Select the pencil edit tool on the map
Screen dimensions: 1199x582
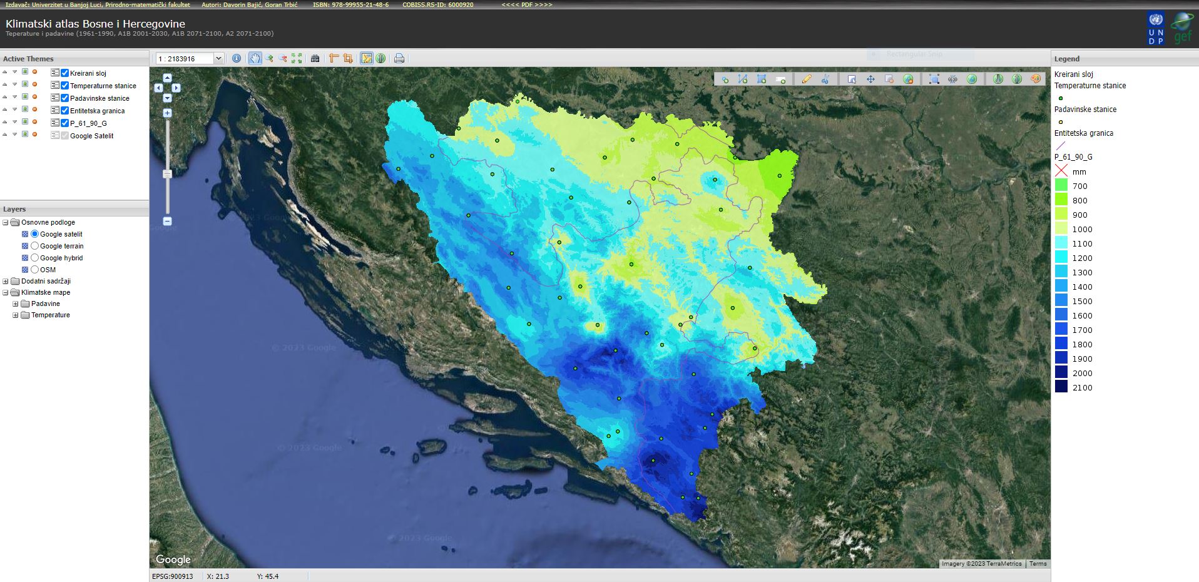(807, 79)
